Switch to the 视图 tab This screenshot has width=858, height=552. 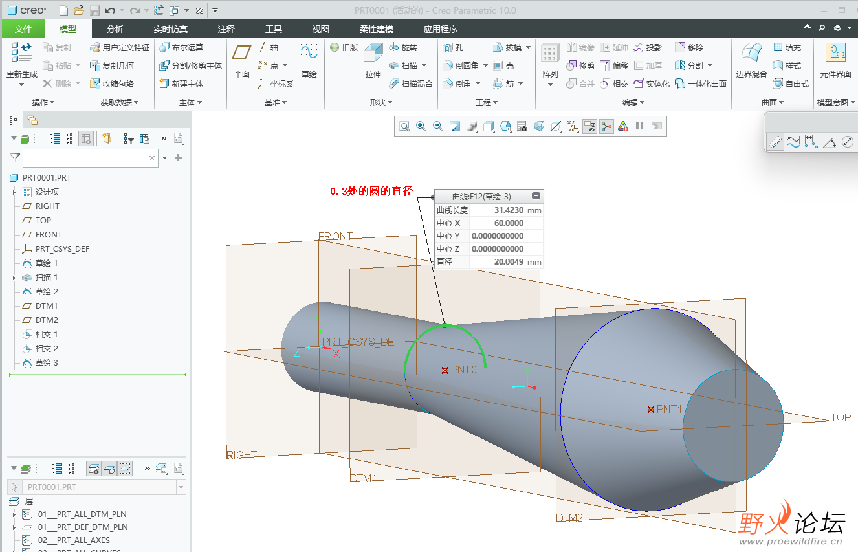(x=320, y=29)
